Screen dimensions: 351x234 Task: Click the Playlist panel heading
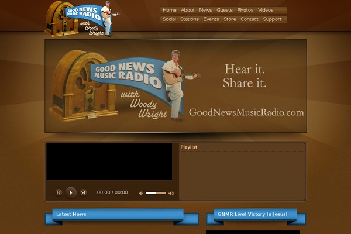[189, 147]
